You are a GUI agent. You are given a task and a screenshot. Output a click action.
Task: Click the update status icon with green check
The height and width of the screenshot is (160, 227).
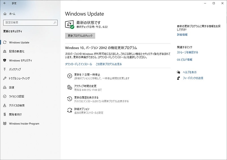pyautogui.click(x=70, y=25)
